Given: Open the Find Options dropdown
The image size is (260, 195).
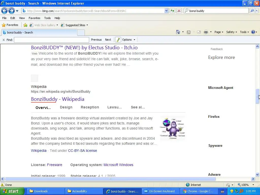Looking at the screenshot, I should click(x=129, y=40).
